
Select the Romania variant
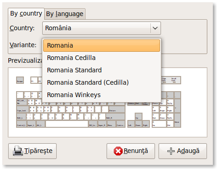102,45
